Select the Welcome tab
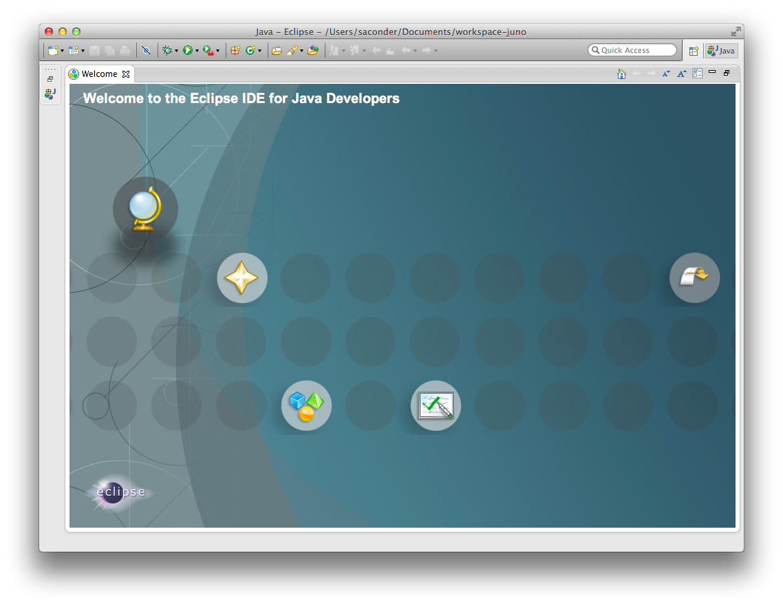Screen dimensions: 783x606 [99, 74]
